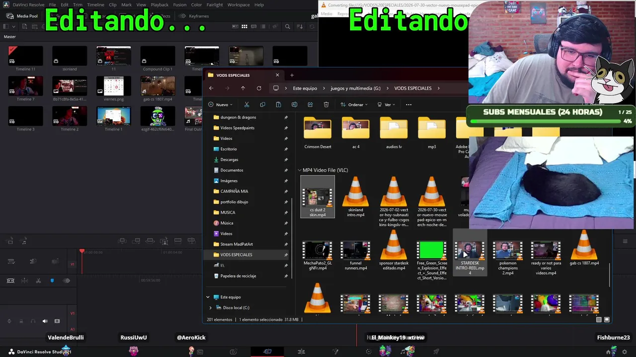Select the razor cut tool in timeline

38,281
